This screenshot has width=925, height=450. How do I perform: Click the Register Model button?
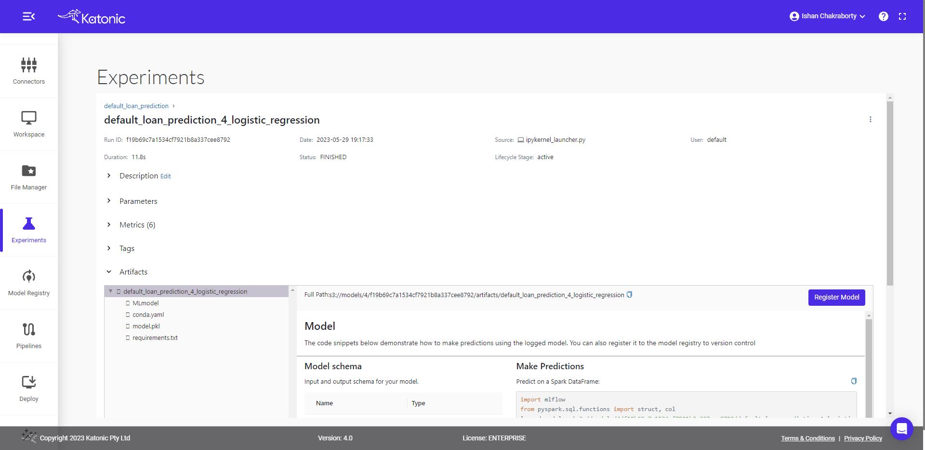[836, 297]
